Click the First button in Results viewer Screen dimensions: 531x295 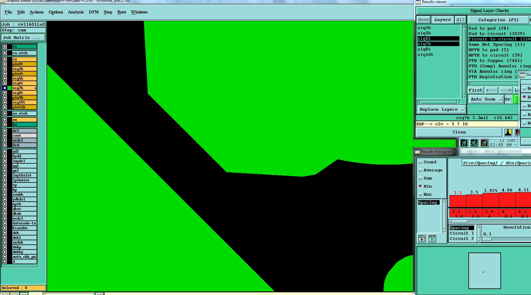476,90
